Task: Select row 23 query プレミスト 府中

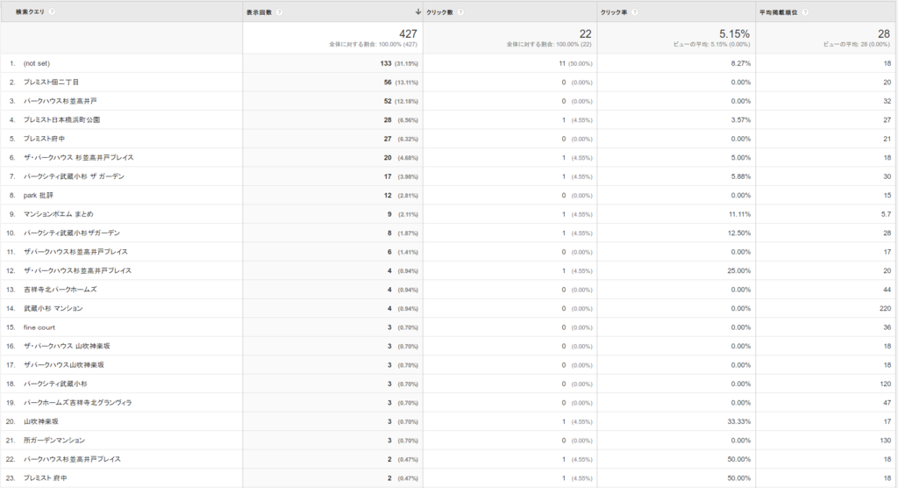Action: point(46,478)
